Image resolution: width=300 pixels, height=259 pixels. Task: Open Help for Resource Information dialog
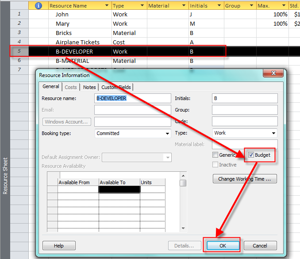[58, 246]
